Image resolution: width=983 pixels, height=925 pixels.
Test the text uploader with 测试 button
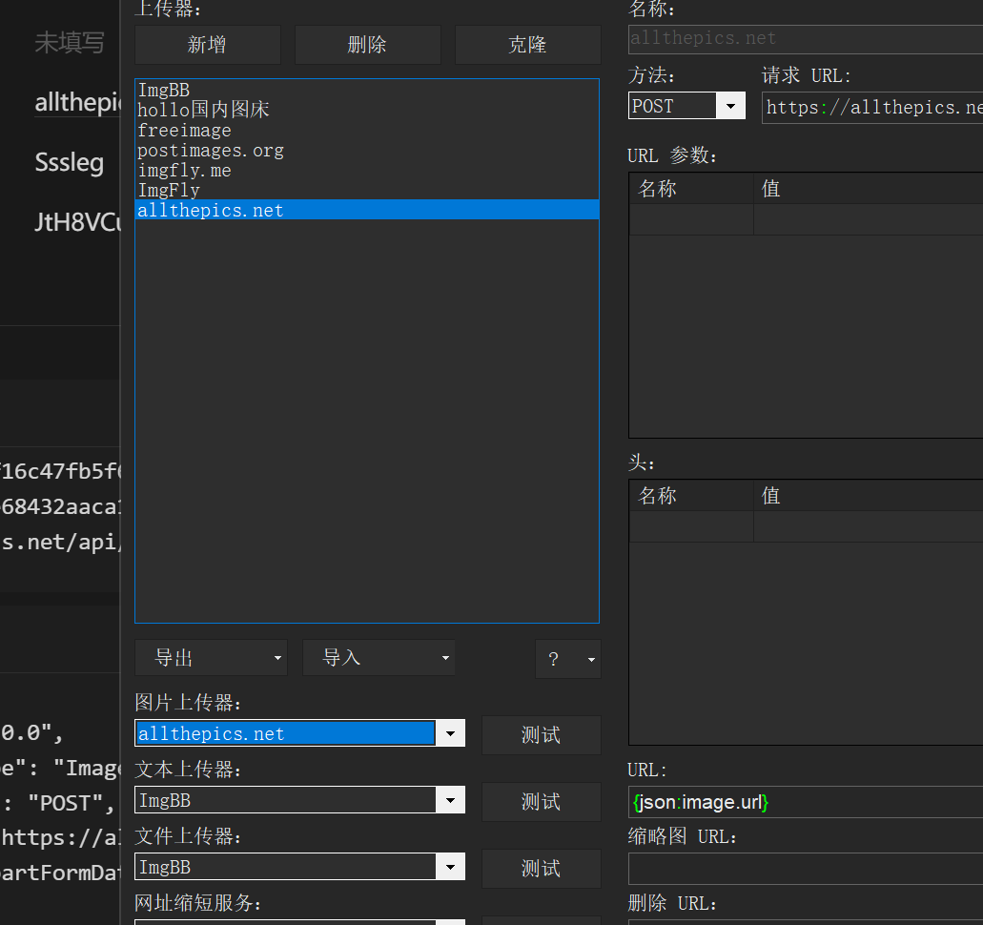coord(541,802)
